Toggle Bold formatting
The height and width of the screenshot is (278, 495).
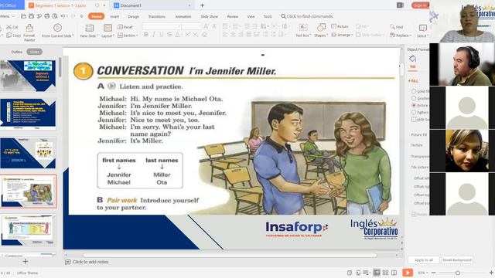pyautogui.click(x=146, y=35)
